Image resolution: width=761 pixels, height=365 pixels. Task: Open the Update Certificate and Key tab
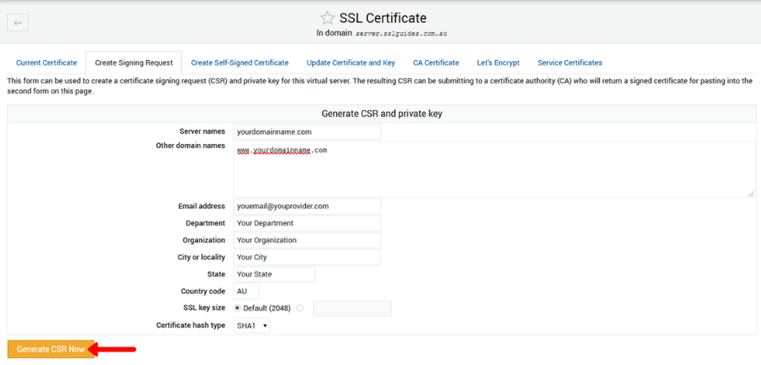click(x=350, y=63)
